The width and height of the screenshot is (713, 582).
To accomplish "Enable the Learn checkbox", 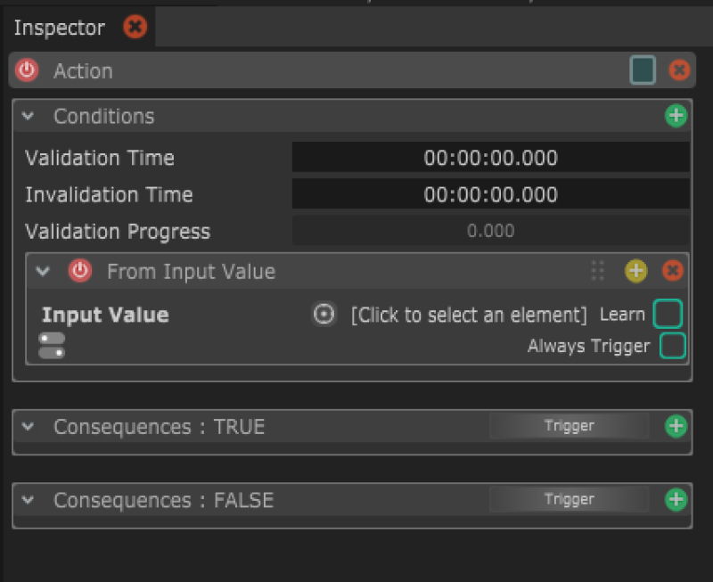I will pyautogui.click(x=668, y=315).
